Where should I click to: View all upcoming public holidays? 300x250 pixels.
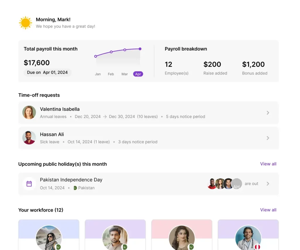(x=268, y=164)
